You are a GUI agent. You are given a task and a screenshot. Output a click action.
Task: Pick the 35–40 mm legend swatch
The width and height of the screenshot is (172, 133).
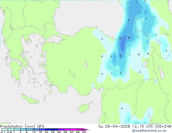[67, 129]
